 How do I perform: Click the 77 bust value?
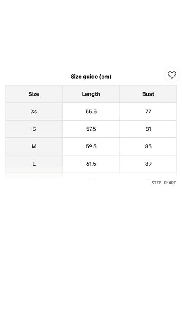point(148,111)
